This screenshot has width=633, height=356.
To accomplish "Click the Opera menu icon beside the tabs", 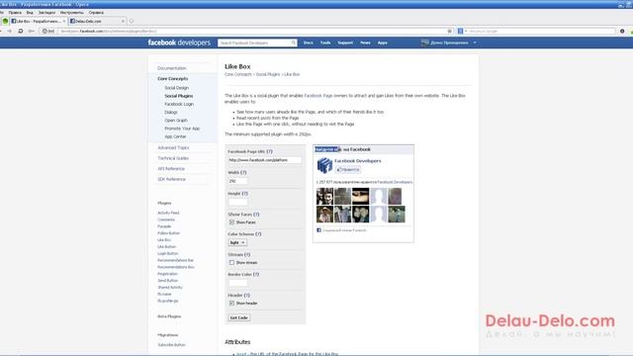I will point(5,21).
